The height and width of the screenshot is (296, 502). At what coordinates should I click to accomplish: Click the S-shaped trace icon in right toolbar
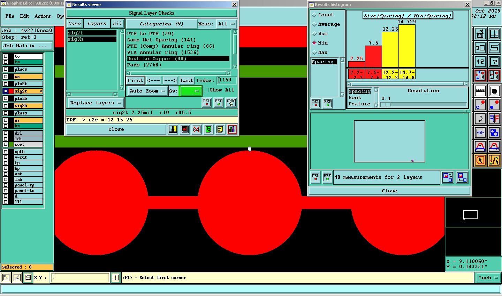[x=494, y=48]
